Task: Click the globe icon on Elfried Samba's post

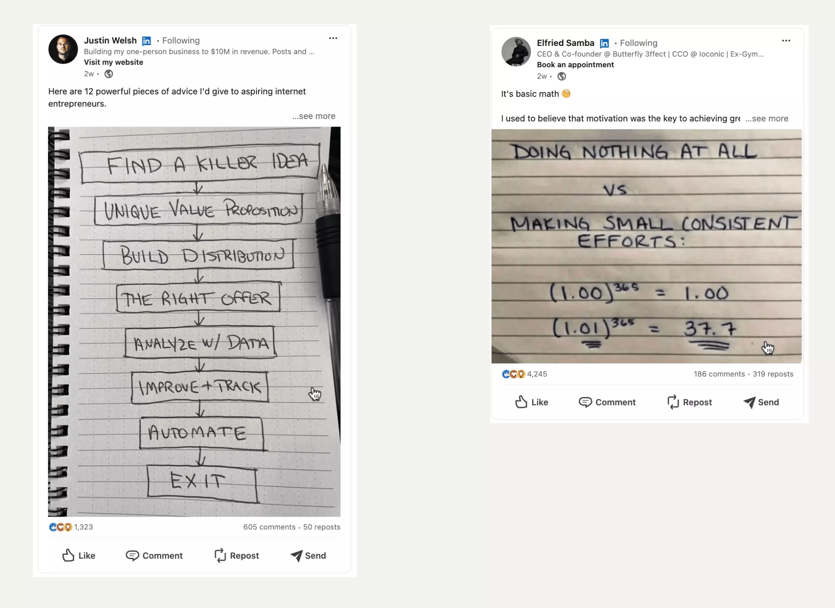Action: [x=562, y=76]
